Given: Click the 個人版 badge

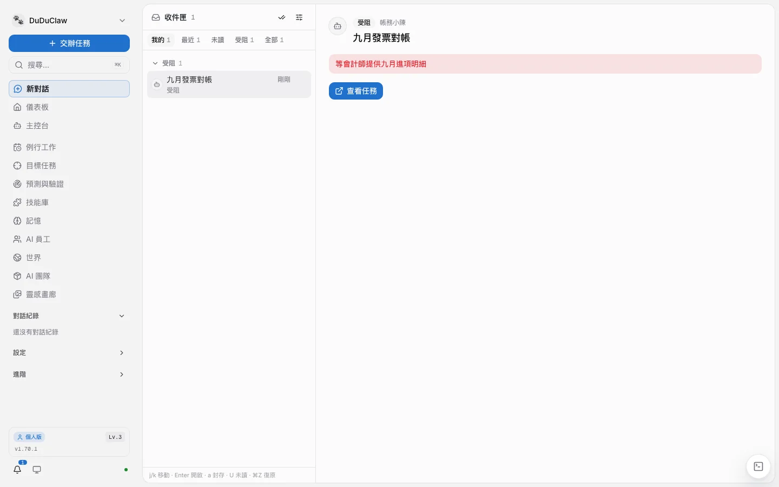Looking at the screenshot, I should 29,437.
